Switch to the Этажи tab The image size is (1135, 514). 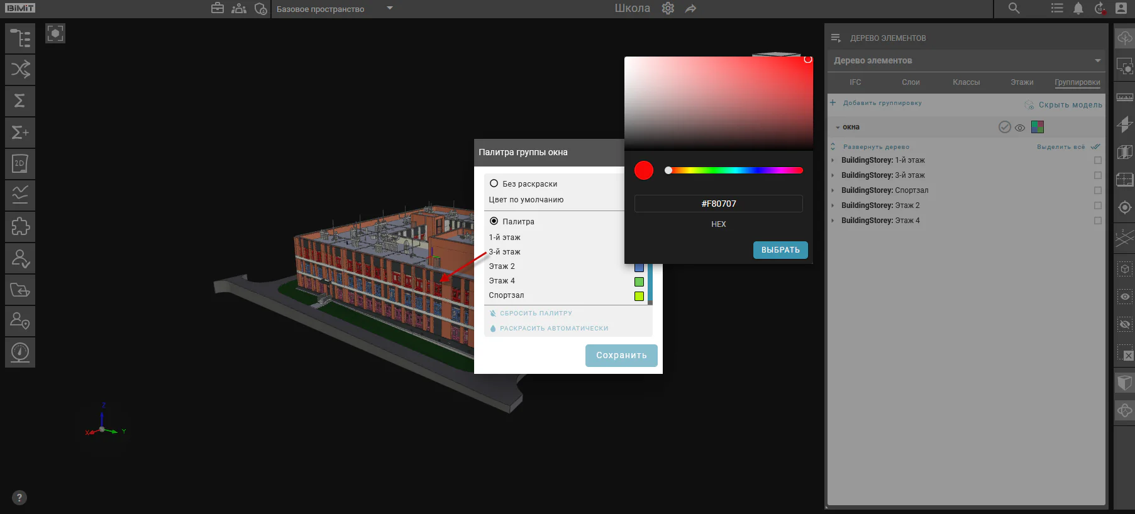coord(1022,82)
